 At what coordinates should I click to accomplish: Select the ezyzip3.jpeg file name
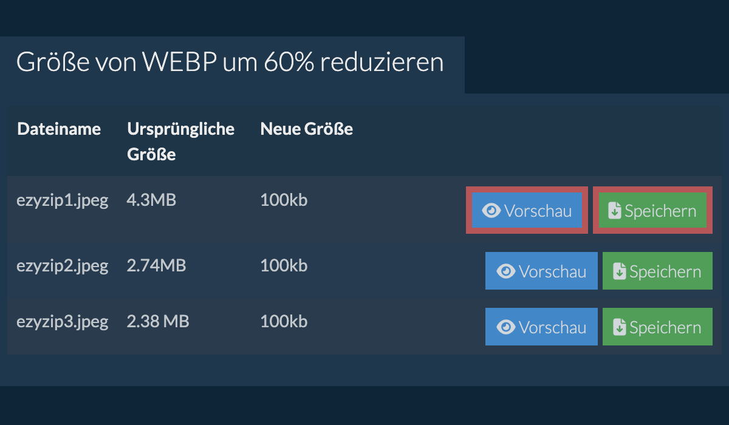coord(62,321)
